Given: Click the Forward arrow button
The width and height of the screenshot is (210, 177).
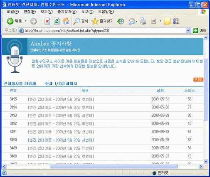Looking at the screenshot, I should [33, 21].
